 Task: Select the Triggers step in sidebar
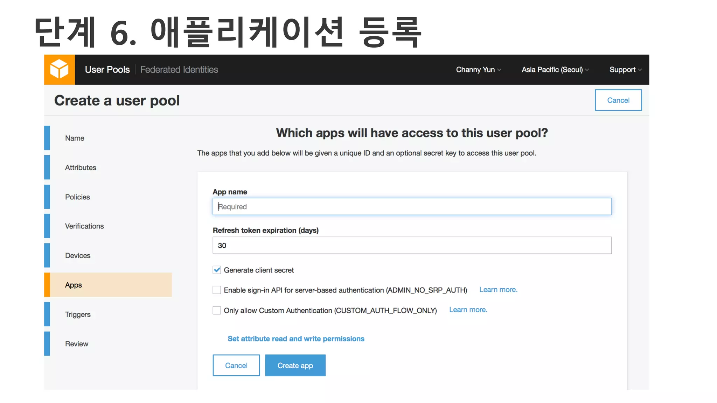click(x=78, y=314)
